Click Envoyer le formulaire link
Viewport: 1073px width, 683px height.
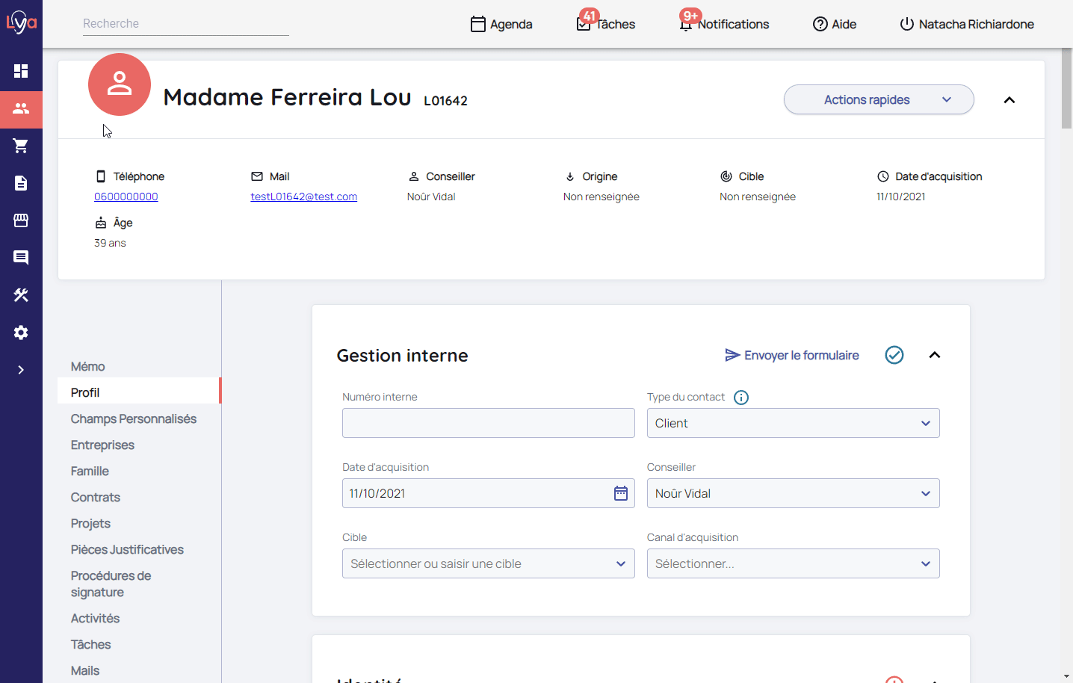[792, 355]
